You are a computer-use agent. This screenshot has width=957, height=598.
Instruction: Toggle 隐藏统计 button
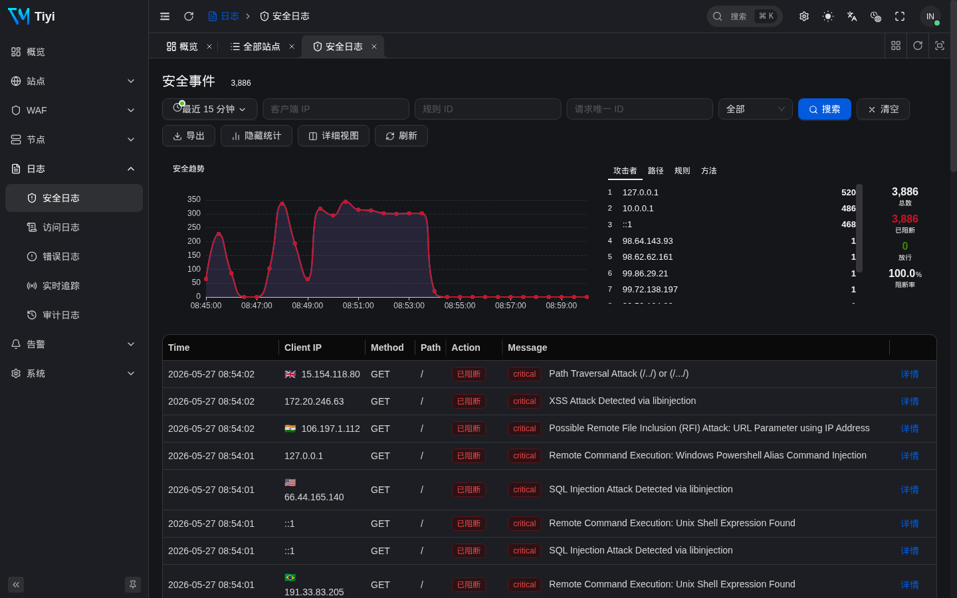pos(257,136)
